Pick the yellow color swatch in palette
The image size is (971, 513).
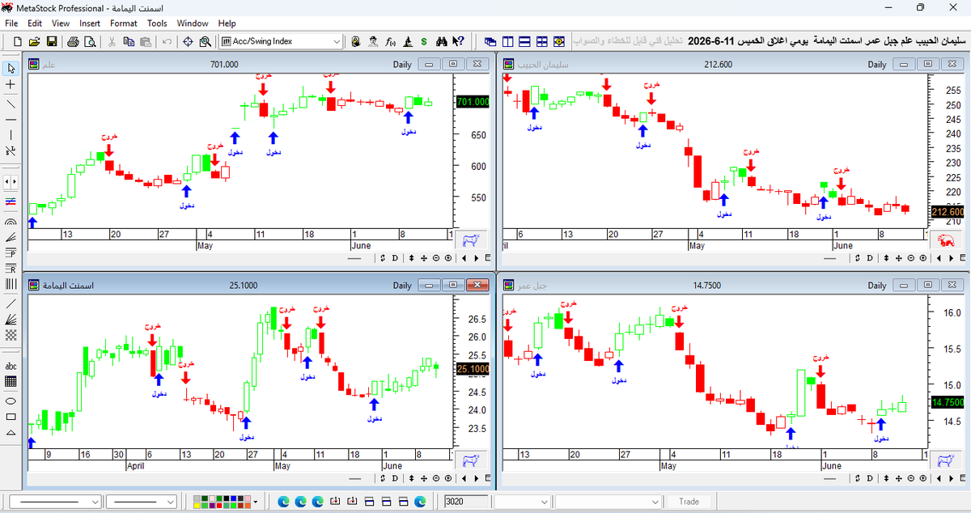coord(197,506)
